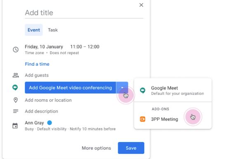
Task: Click Add rooms or location field
Action: pos(48,100)
